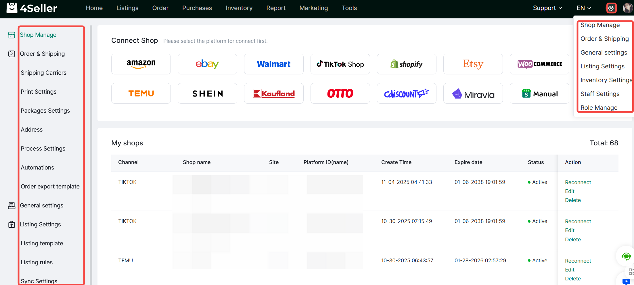This screenshot has height=285, width=634.
Task: Expand the Support dropdown
Action: [x=547, y=8]
